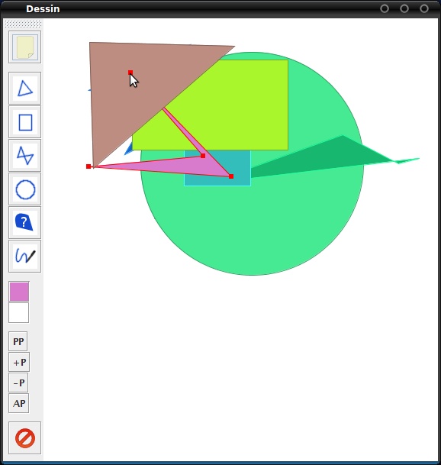Click the large green circle shape
Image resolution: width=441 pixels, height=465 pixels.
(x=252, y=225)
